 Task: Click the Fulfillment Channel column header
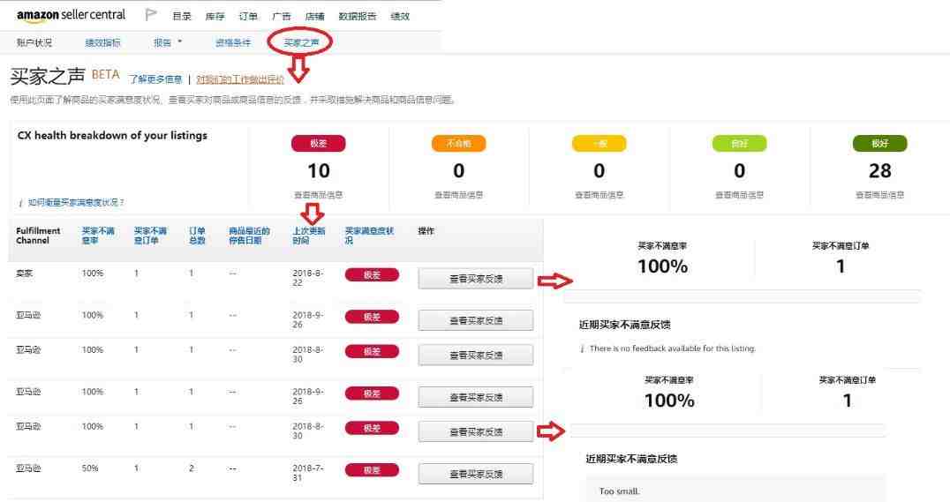click(38, 236)
